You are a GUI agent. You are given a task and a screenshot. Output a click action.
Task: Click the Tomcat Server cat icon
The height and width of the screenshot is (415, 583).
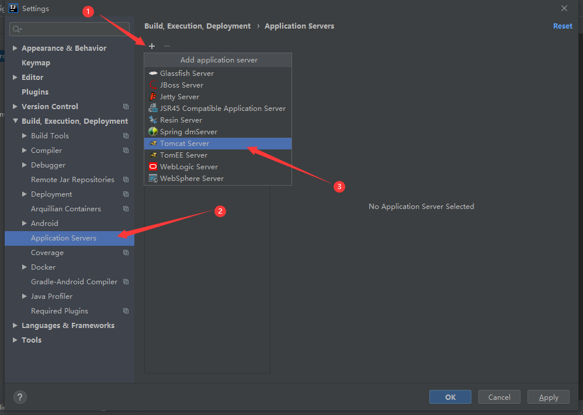(x=153, y=144)
